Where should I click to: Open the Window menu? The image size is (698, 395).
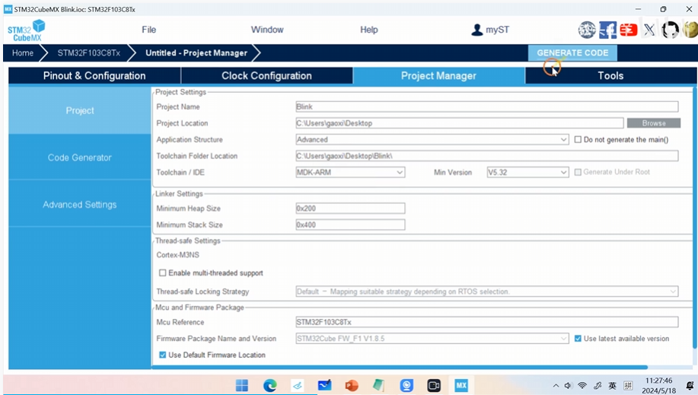click(267, 30)
